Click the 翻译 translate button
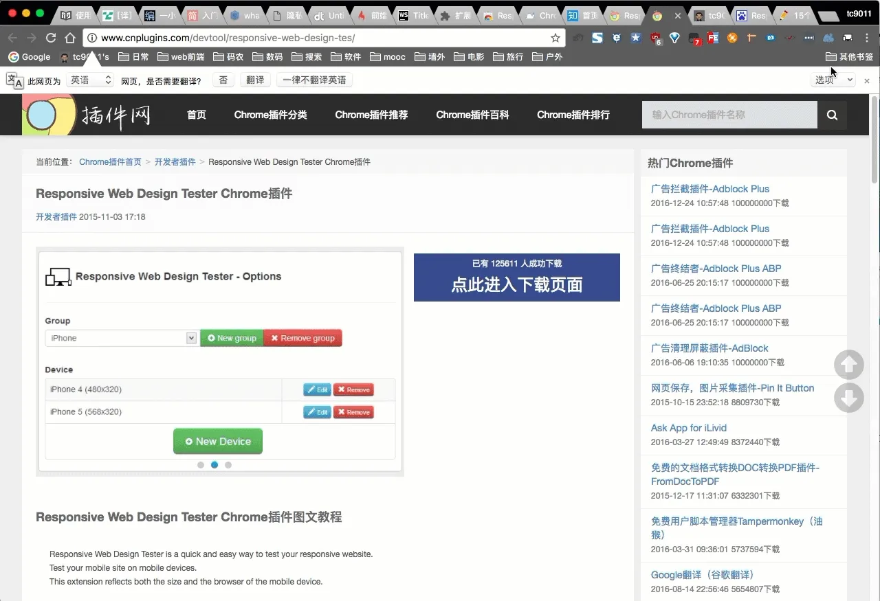This screenshot has height=601, width=880. click(x=255, y=80)
